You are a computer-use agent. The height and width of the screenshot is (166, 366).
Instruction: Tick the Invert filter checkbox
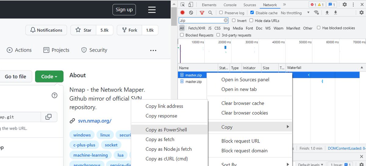point(234,20)
